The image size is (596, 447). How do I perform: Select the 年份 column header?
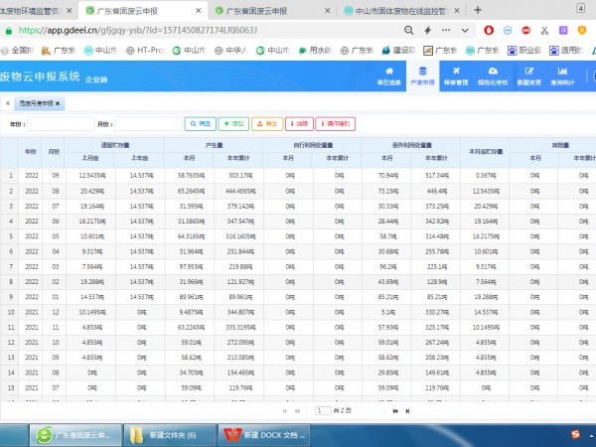coord(31,152)
